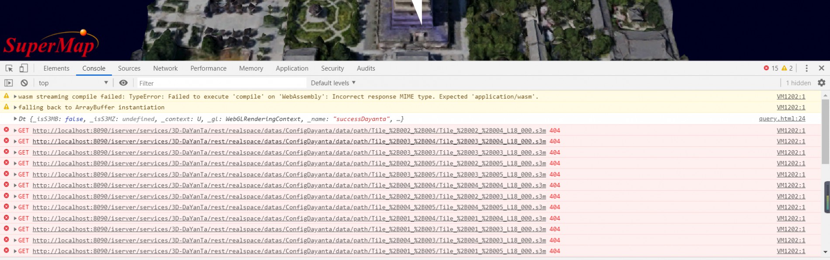The image size is (830, 260).
Task: Expand the Tile_%2B003_%2B005 GET error
Action: [x=15, y=174]
